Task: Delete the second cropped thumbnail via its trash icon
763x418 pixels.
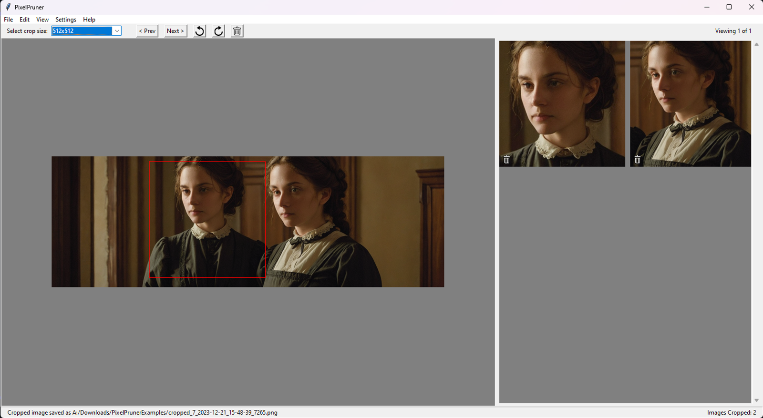Action: coord(638,160)
